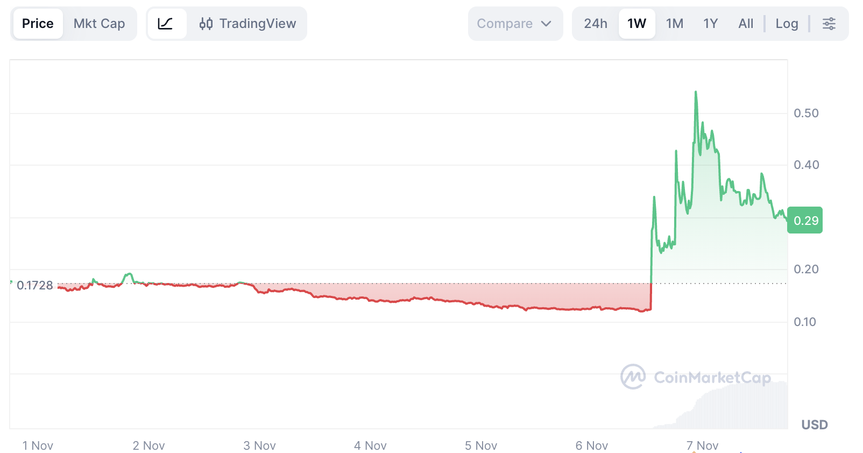Click the 7 Nov axis label
The image size is (863, 453).
click(703, 445)
